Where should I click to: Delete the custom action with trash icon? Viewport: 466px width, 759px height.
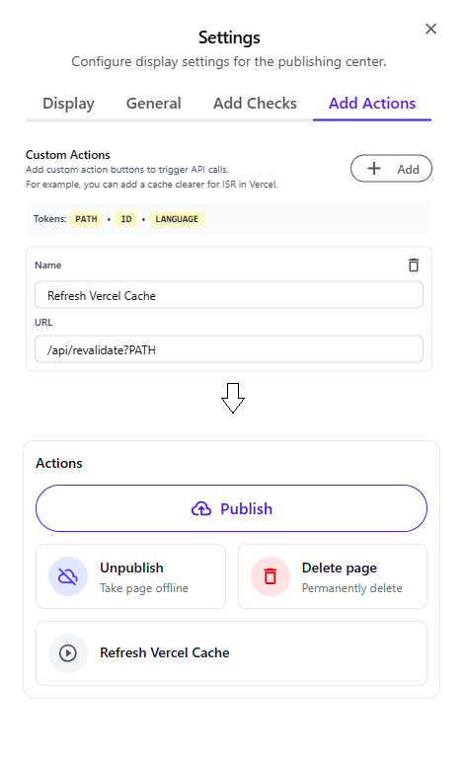[x=414, y=266]
